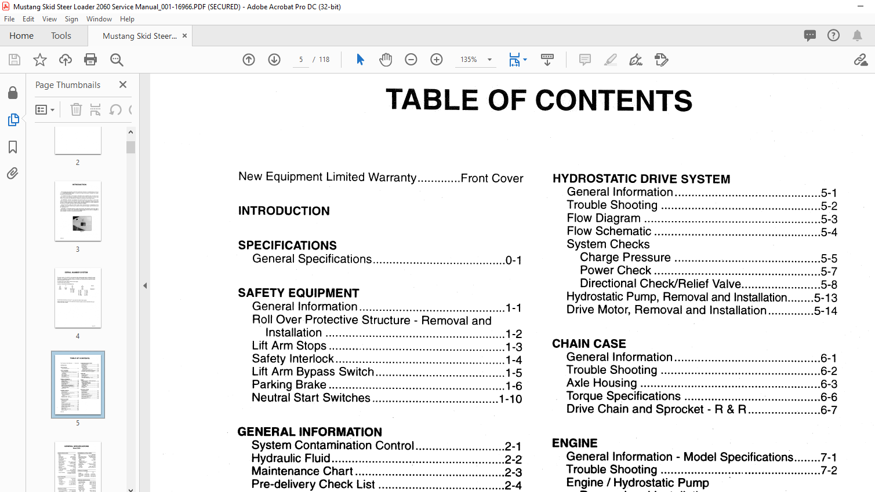Image resolution: width=875 pixels, height=492 pixels.
Task: Click the scrolling mode keyboard icon
Action: pos(547,60)
